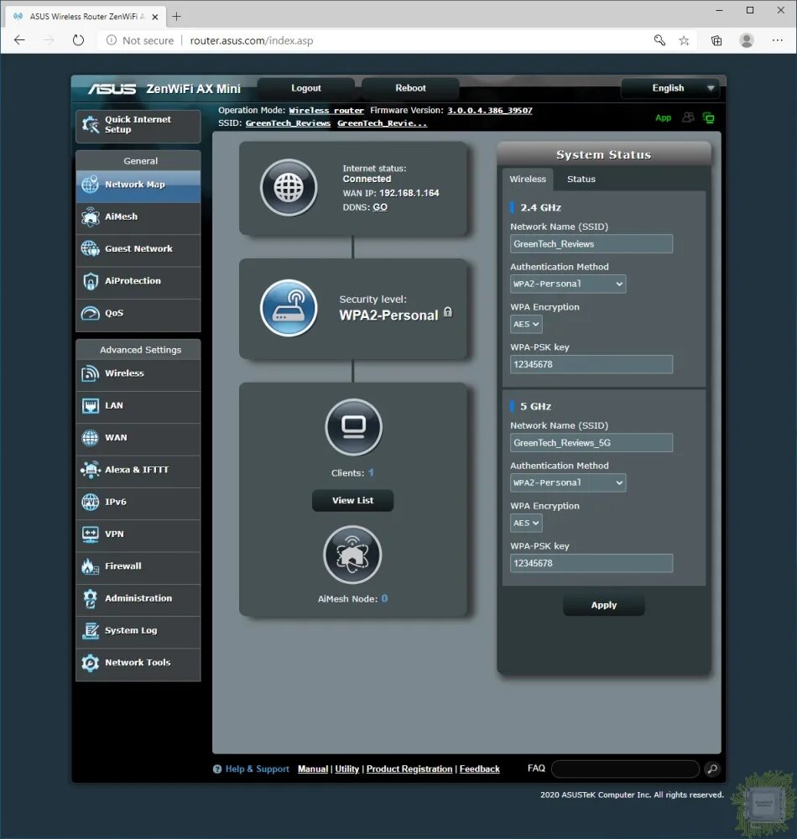Screen dimensions: 797x839
Task: Click the FAQ search box
Action: pyautogui.click(x=625, y=769)
